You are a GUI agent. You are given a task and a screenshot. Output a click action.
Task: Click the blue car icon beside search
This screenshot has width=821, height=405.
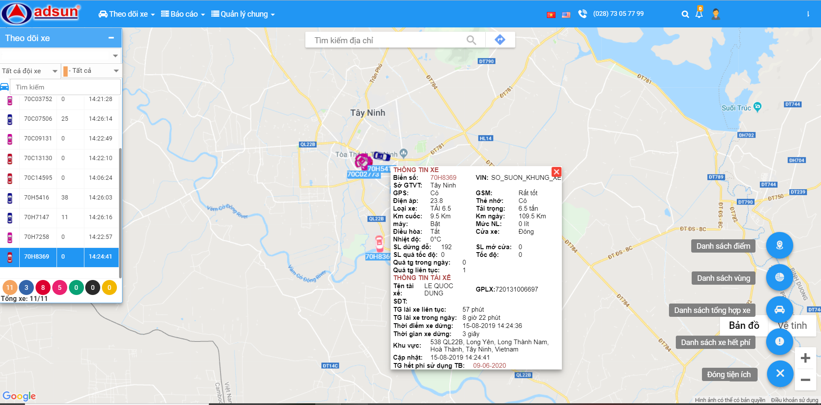pos(5,87)
